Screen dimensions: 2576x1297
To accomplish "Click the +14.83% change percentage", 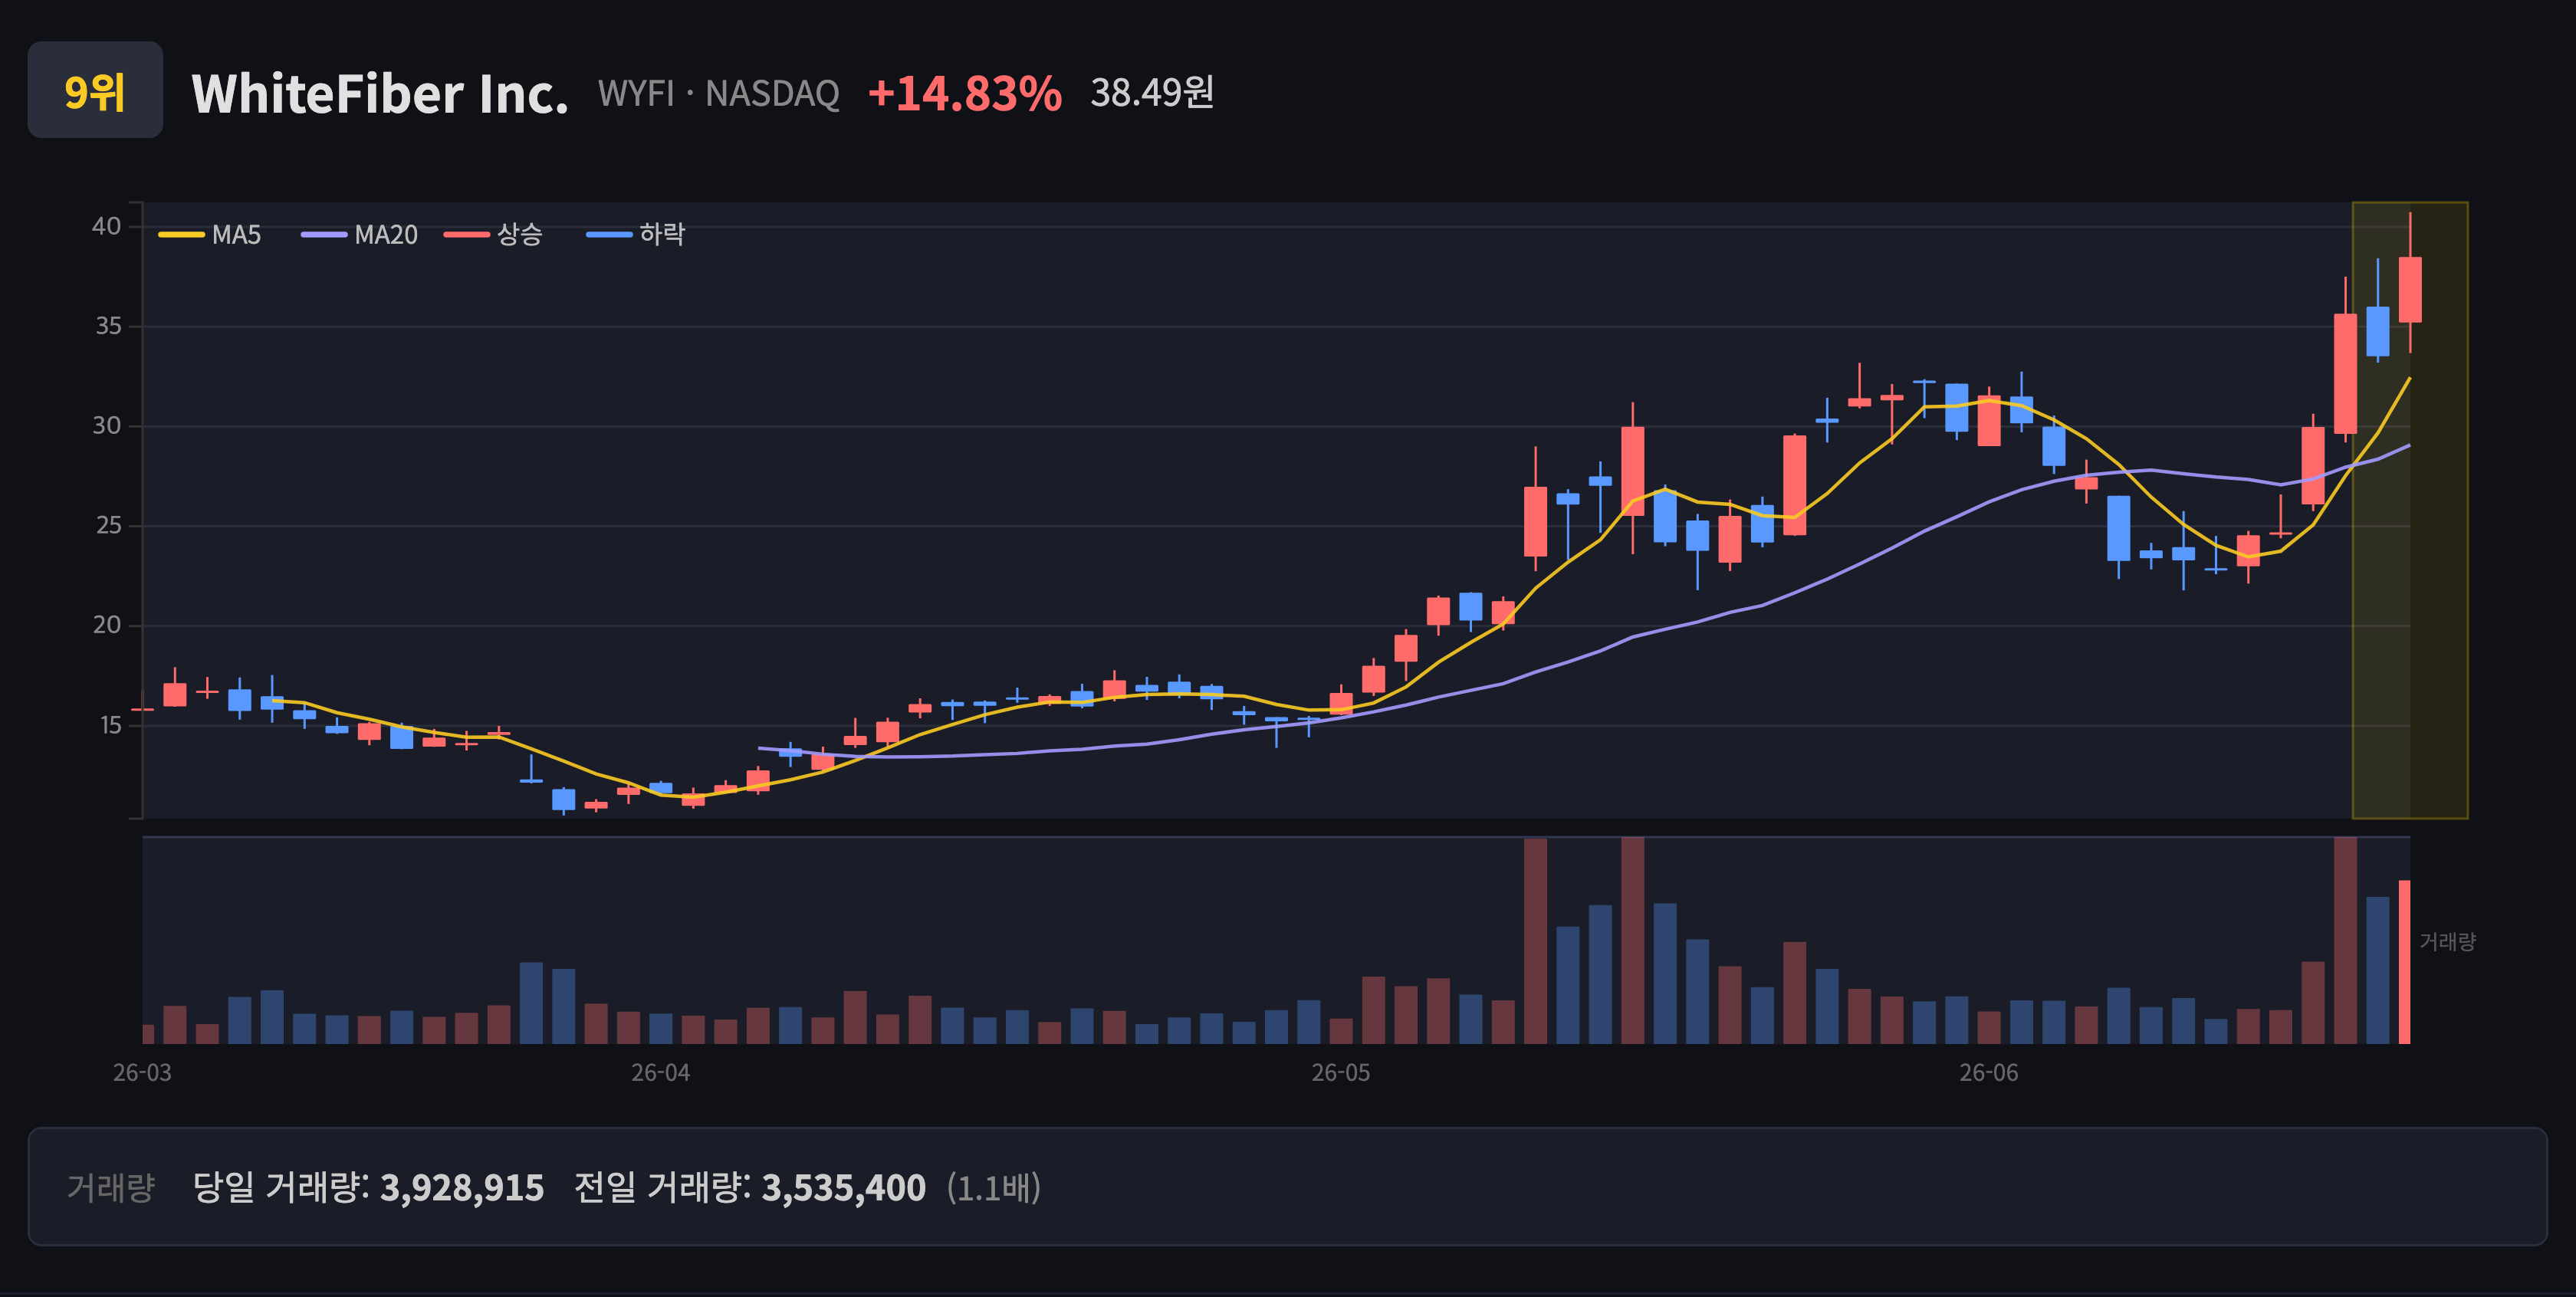I will tap(964, 94).
